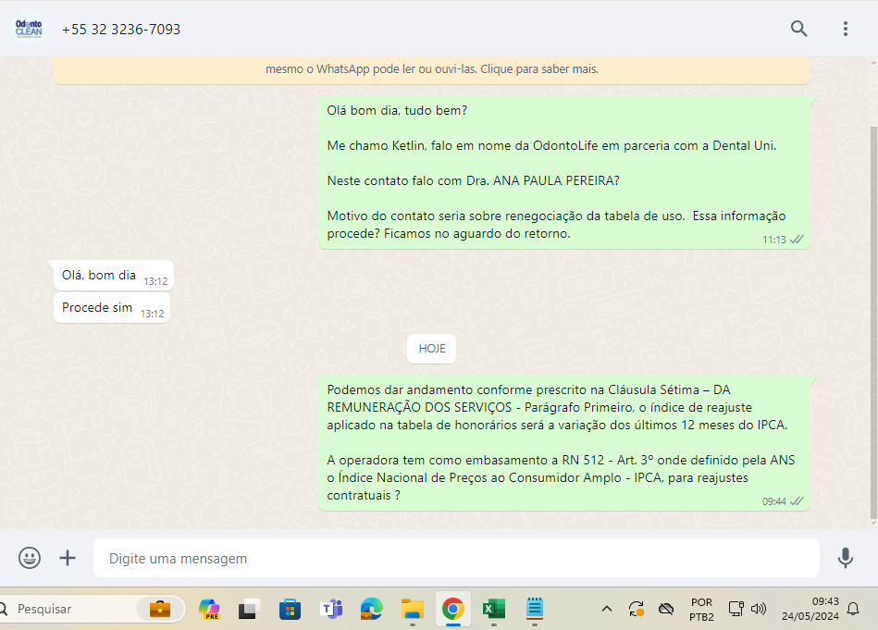Click the encryption notice banner to learn more
This screenshot has height=630, width=878.
click(431, 69)
